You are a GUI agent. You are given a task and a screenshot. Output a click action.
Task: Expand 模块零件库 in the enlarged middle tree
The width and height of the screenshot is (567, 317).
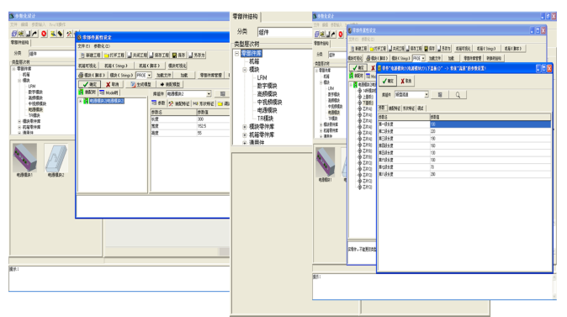[x=245, y=127]
